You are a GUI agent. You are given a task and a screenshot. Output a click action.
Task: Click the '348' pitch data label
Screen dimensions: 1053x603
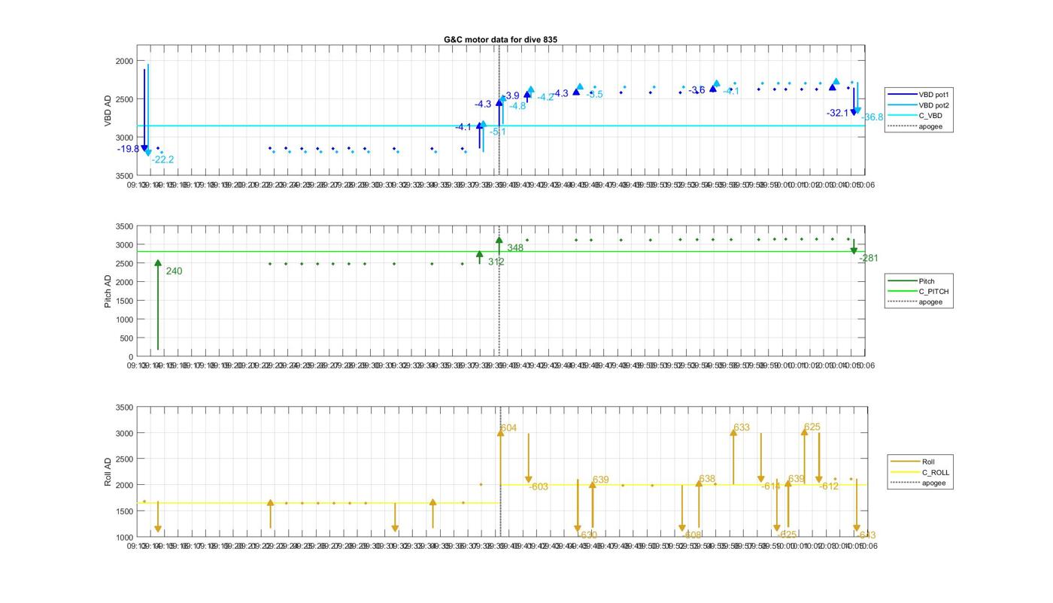click(515, 248)
